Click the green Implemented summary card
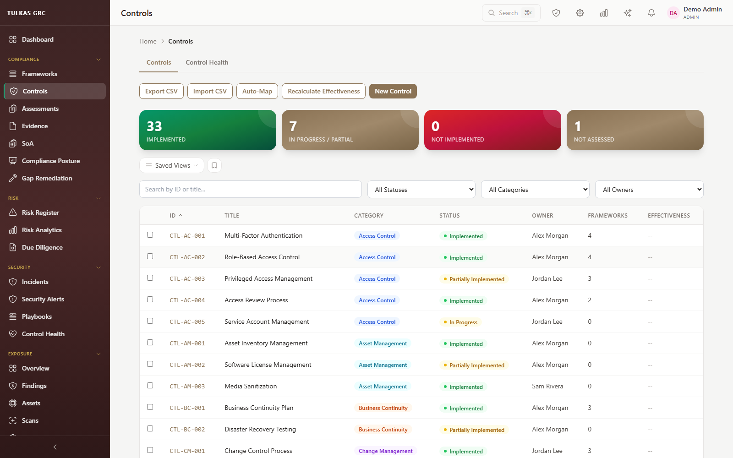This screenshot has width=733, height=458. point(208,130)
